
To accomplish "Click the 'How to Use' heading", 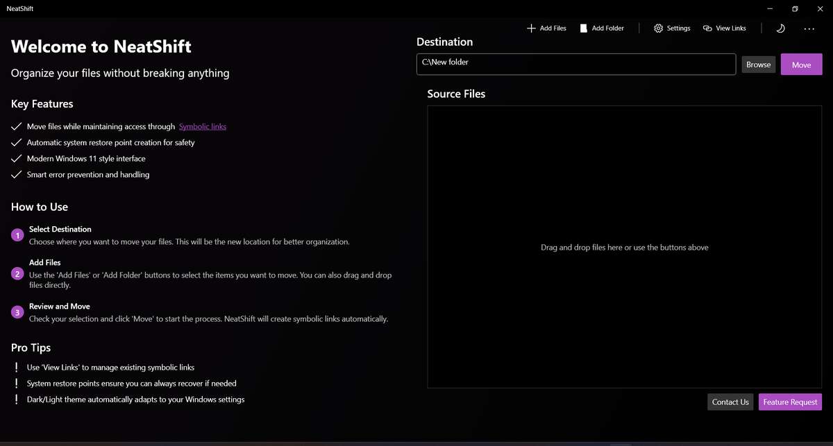I will (x=40, y=207).
